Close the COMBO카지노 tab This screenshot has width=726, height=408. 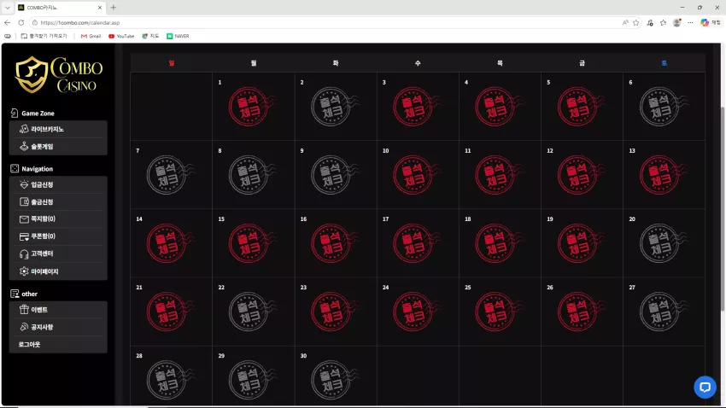100,8
